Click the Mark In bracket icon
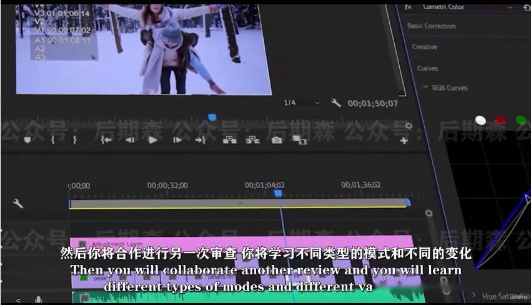 [x=53, y=140]
